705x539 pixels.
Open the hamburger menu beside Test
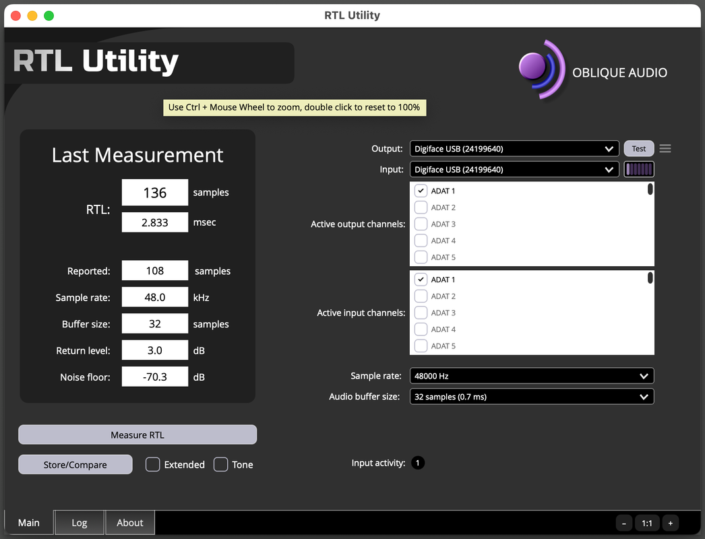(665, 148)
